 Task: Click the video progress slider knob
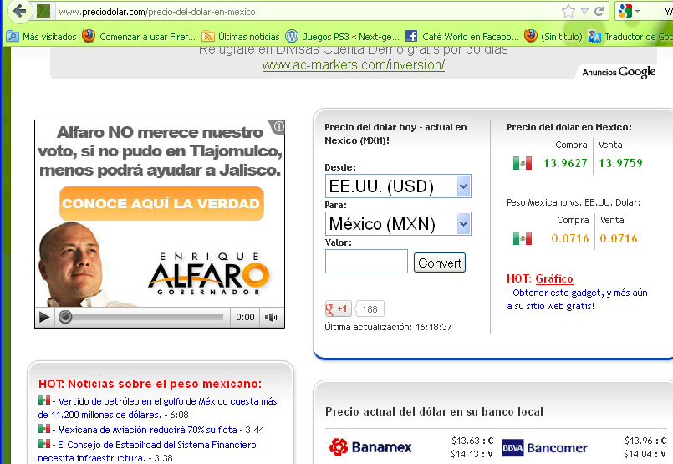[65, 317]
